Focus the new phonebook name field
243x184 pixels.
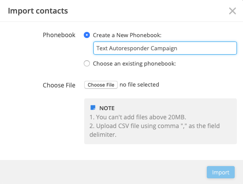[165, 48]
